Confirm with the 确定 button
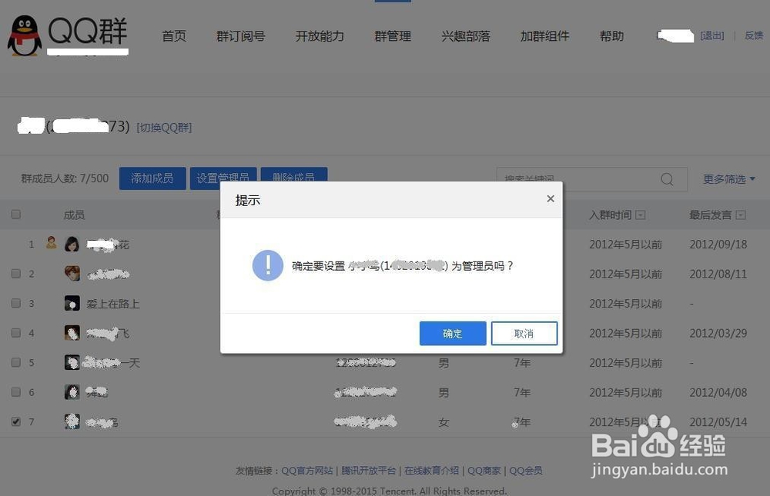Viewport: 770px width, 496px height. pos(453,334)
